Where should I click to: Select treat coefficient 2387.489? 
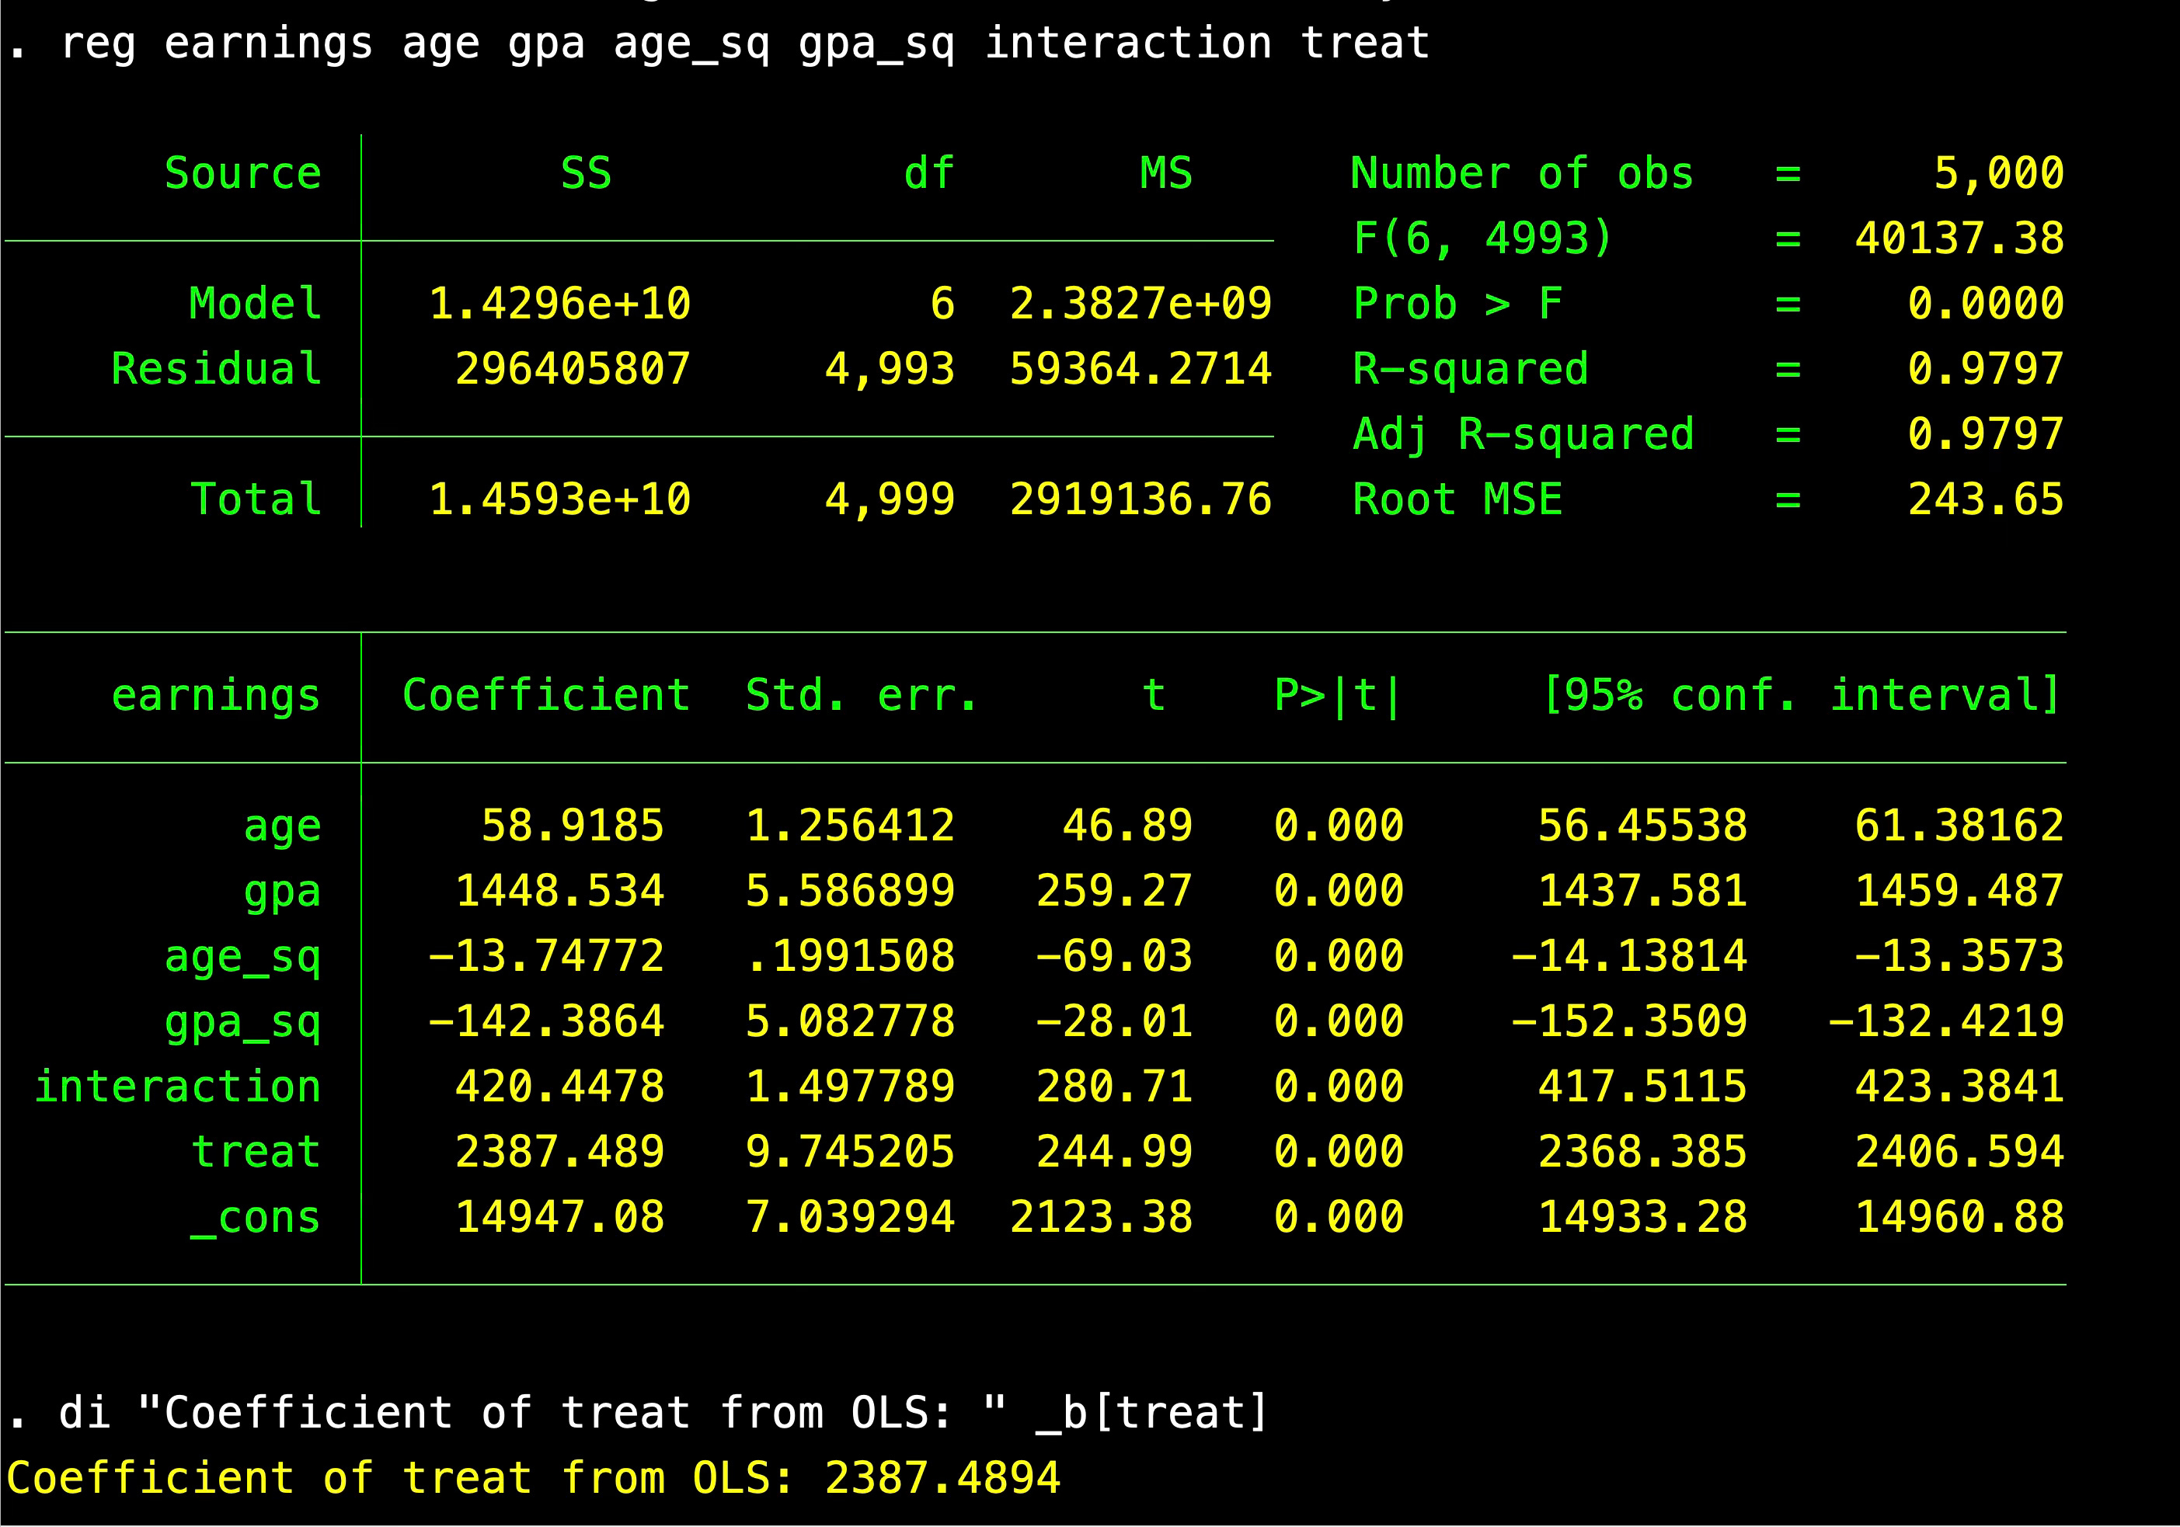[559, 1152]
